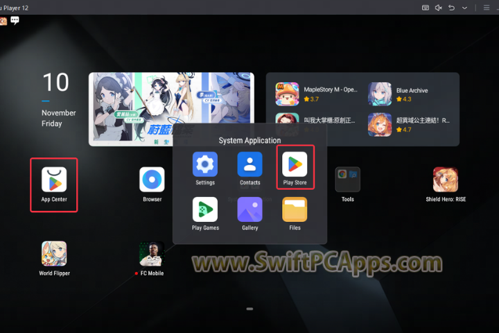Open the Tools folder
Screen dimensions: 499x333
(347, 180)
